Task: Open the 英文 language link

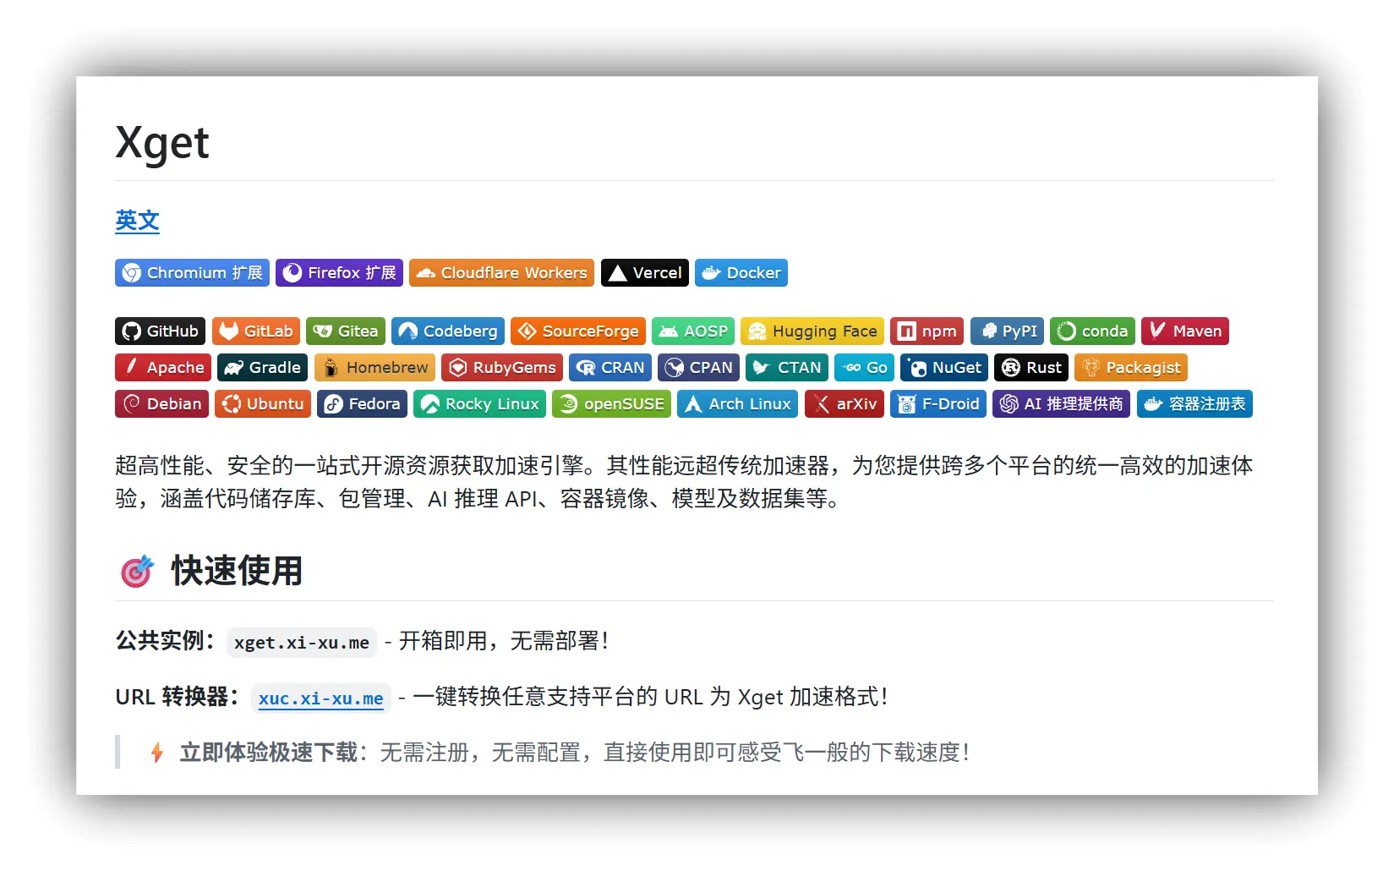Action: click(x=137, y=221)
